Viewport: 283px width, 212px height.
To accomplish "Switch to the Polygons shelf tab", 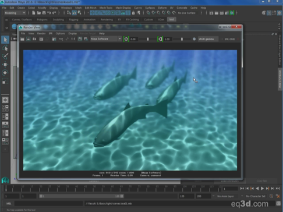I will coord(42,20).
